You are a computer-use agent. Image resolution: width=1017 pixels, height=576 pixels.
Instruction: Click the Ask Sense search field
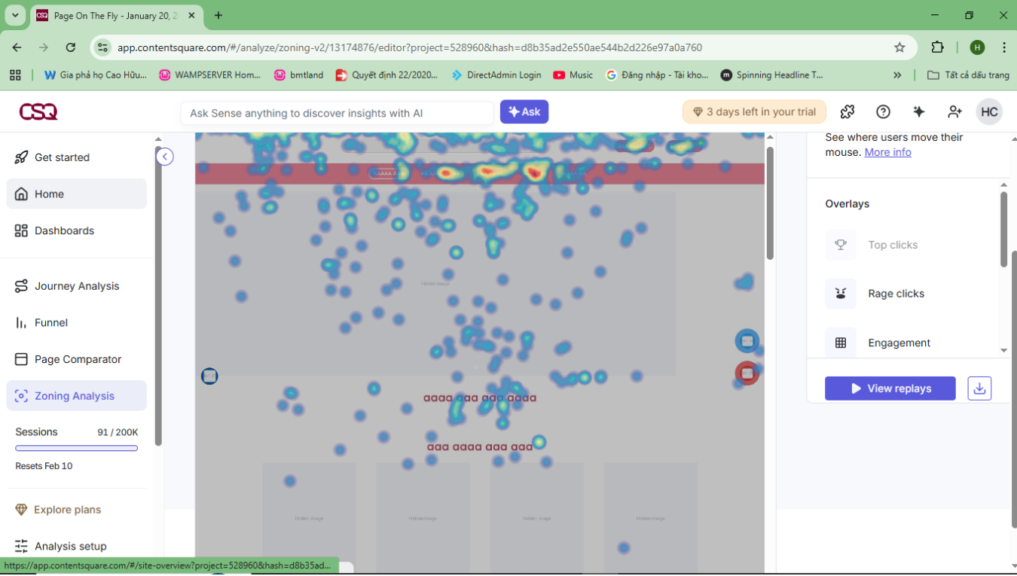point(337,113)
